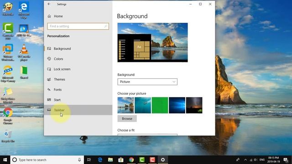The width and height of the screenshot is (292, 164).
Task: Select the night sky tent picture thumbnail
Action: click(x=194, y=105)
